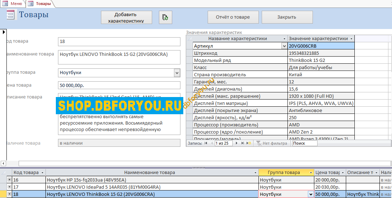This screenshot has width=392, height=198.
Task: Click the Товары form header icon
Action: point(11,15)
